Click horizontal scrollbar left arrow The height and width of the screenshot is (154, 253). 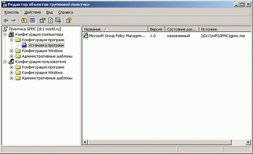click(x=85, y=143)
